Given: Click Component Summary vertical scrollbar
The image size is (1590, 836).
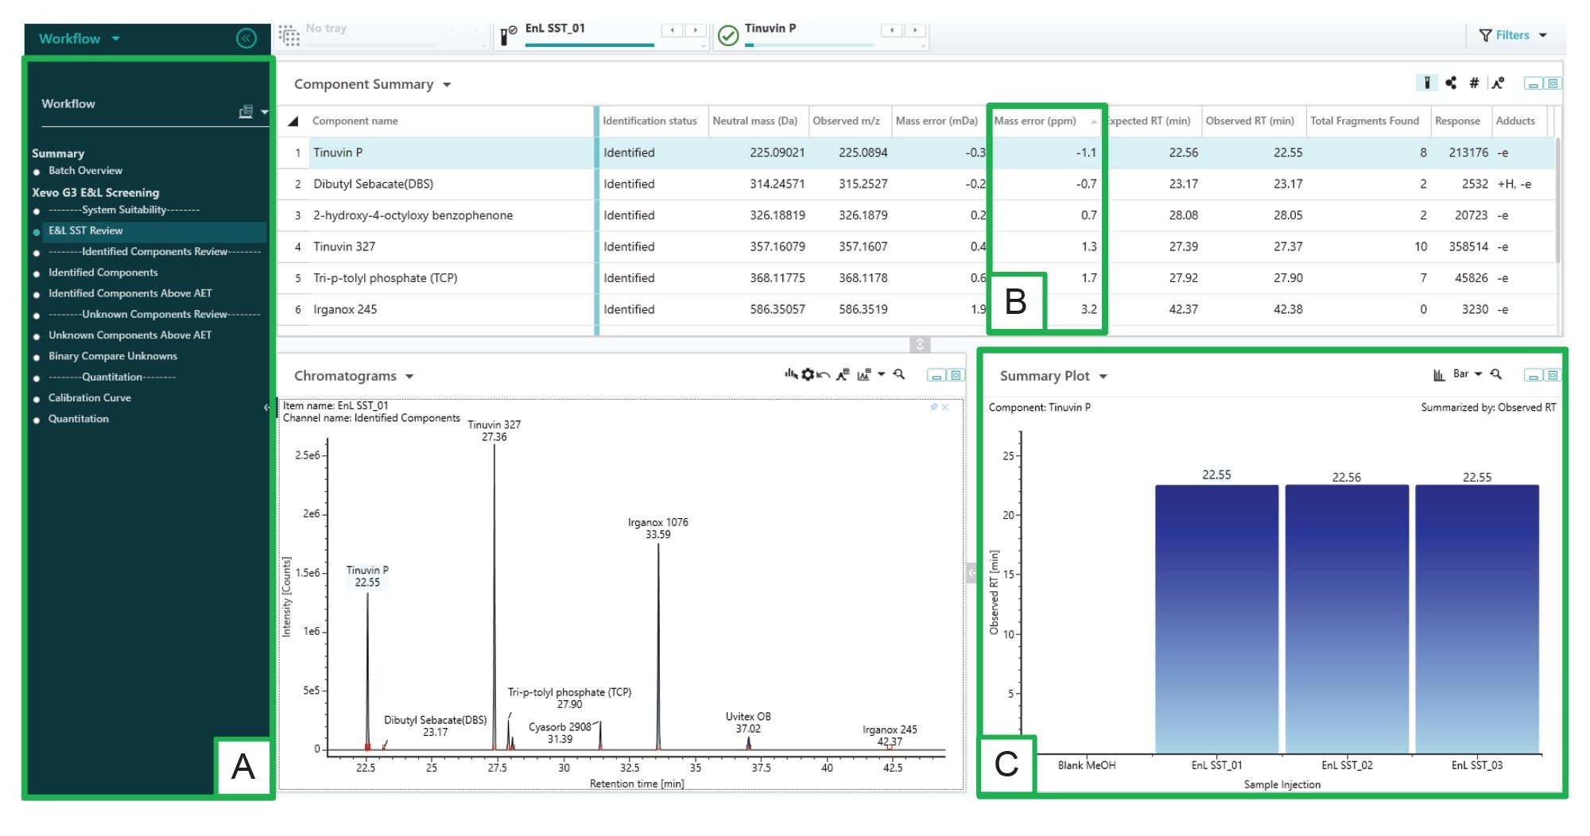Looking at the screenshot, I should tap(1558, 199).
